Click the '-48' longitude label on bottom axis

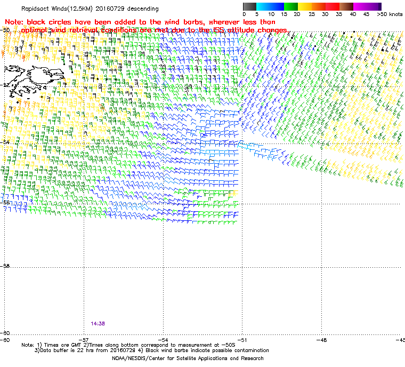tap(321, 340)
